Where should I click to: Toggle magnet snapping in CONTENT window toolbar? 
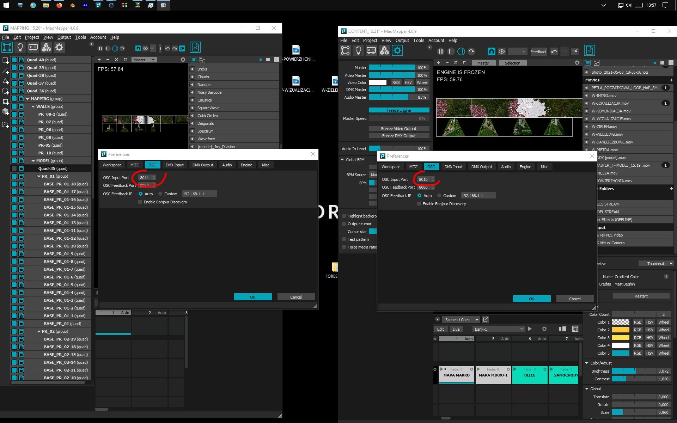(491, 51)
